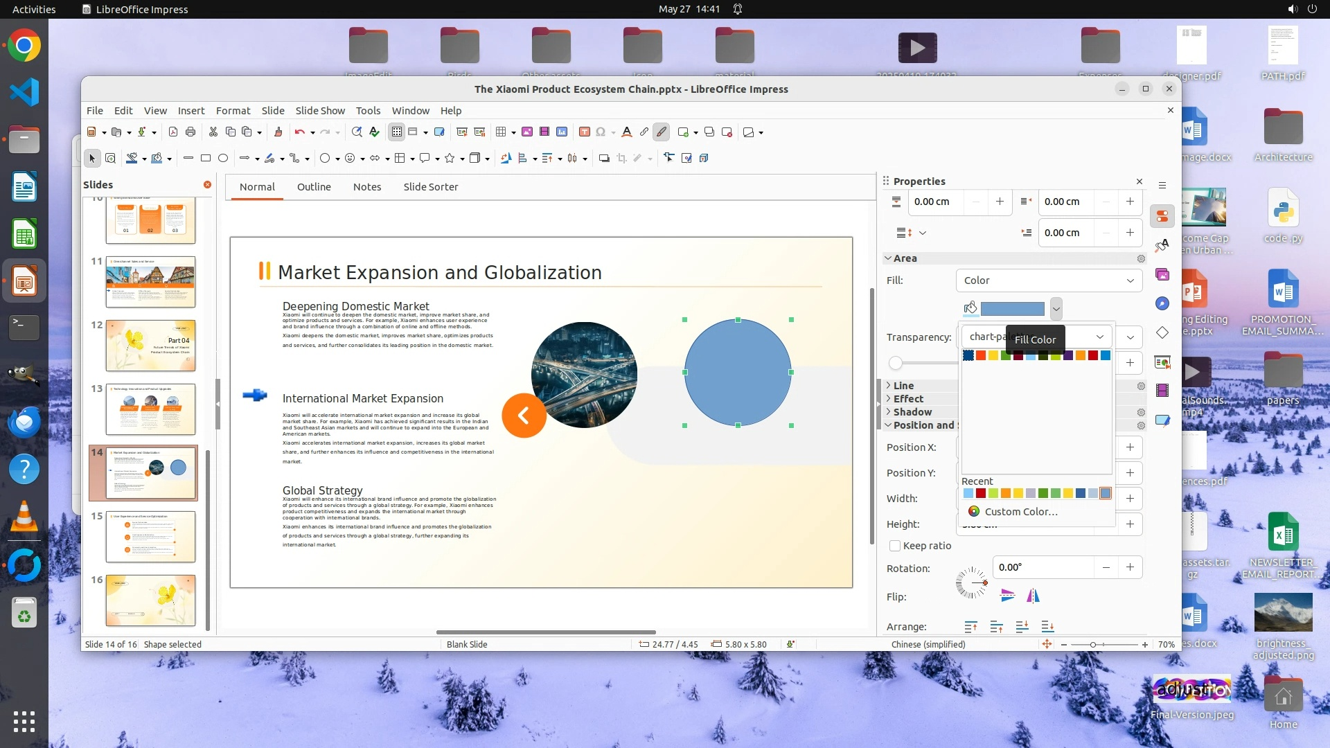Toggle the Display Grid button
This screenshot has height=748, width=1330.
(x=396, y=132)
